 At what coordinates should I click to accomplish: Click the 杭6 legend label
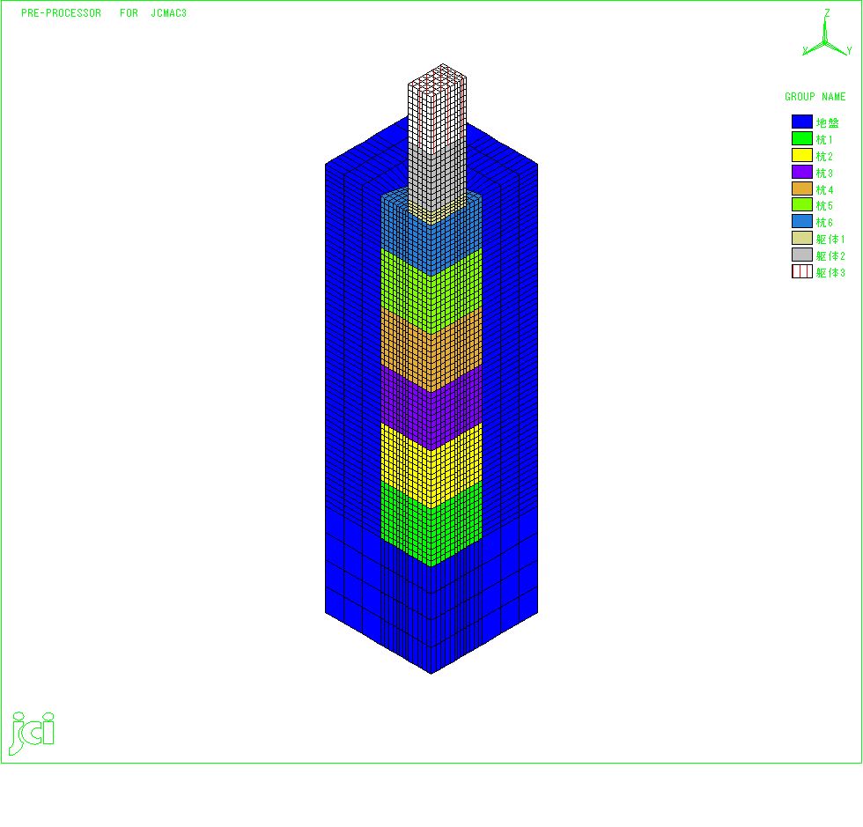pos(824,223)
